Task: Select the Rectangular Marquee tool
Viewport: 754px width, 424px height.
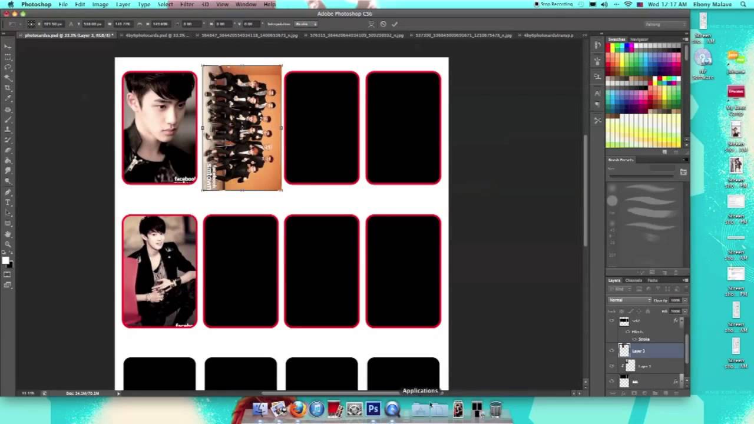Action: (8, 57)
